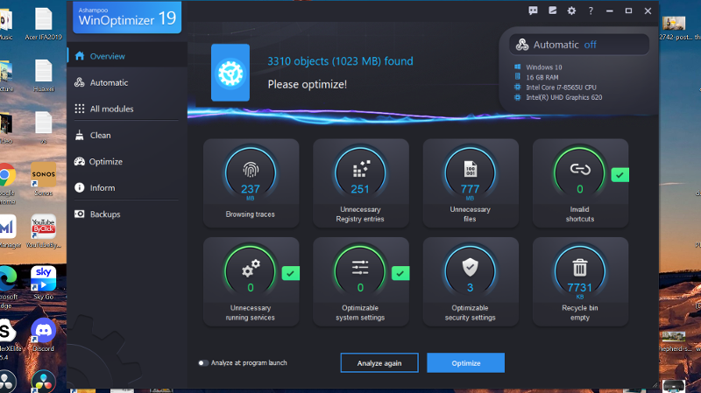Viewport: 701px width, 393px height.
Task: Open the Backups section
Action: tap(127, 214)
